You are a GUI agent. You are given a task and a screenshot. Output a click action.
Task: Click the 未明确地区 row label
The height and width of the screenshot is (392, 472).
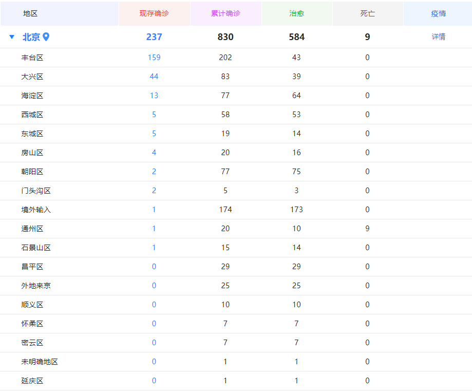point(40,362)
